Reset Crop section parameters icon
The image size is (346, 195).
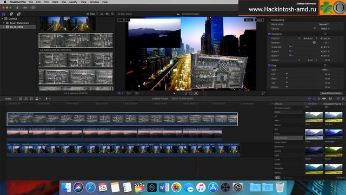[x=325, y=65]
